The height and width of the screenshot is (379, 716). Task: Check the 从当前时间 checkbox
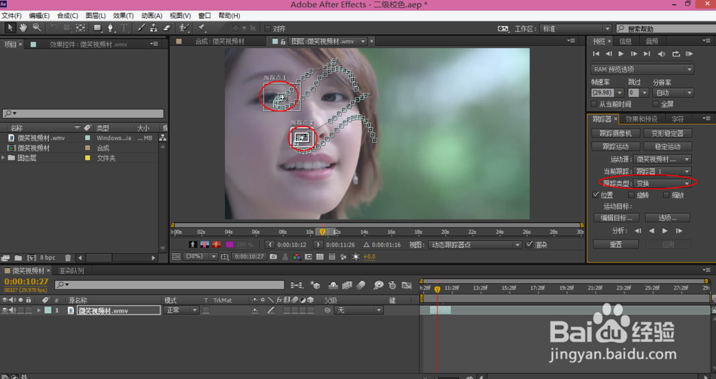[594, 104]
